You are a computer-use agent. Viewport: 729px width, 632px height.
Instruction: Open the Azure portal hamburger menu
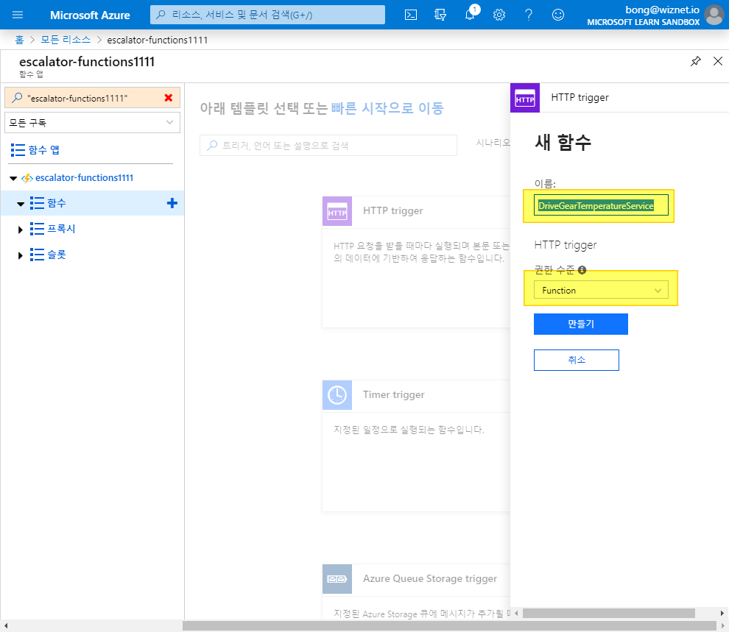tap(18, 15)
